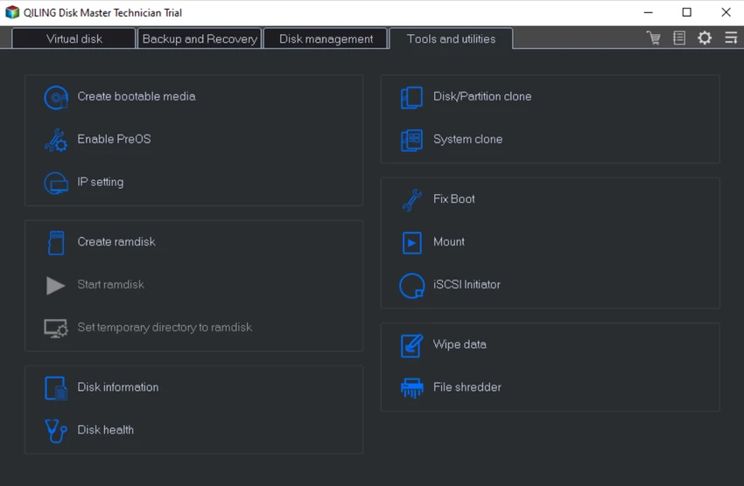Click the Fix Boot wrench icon
This screenshot has width=744, height=486.
click(x=412, y=200)
